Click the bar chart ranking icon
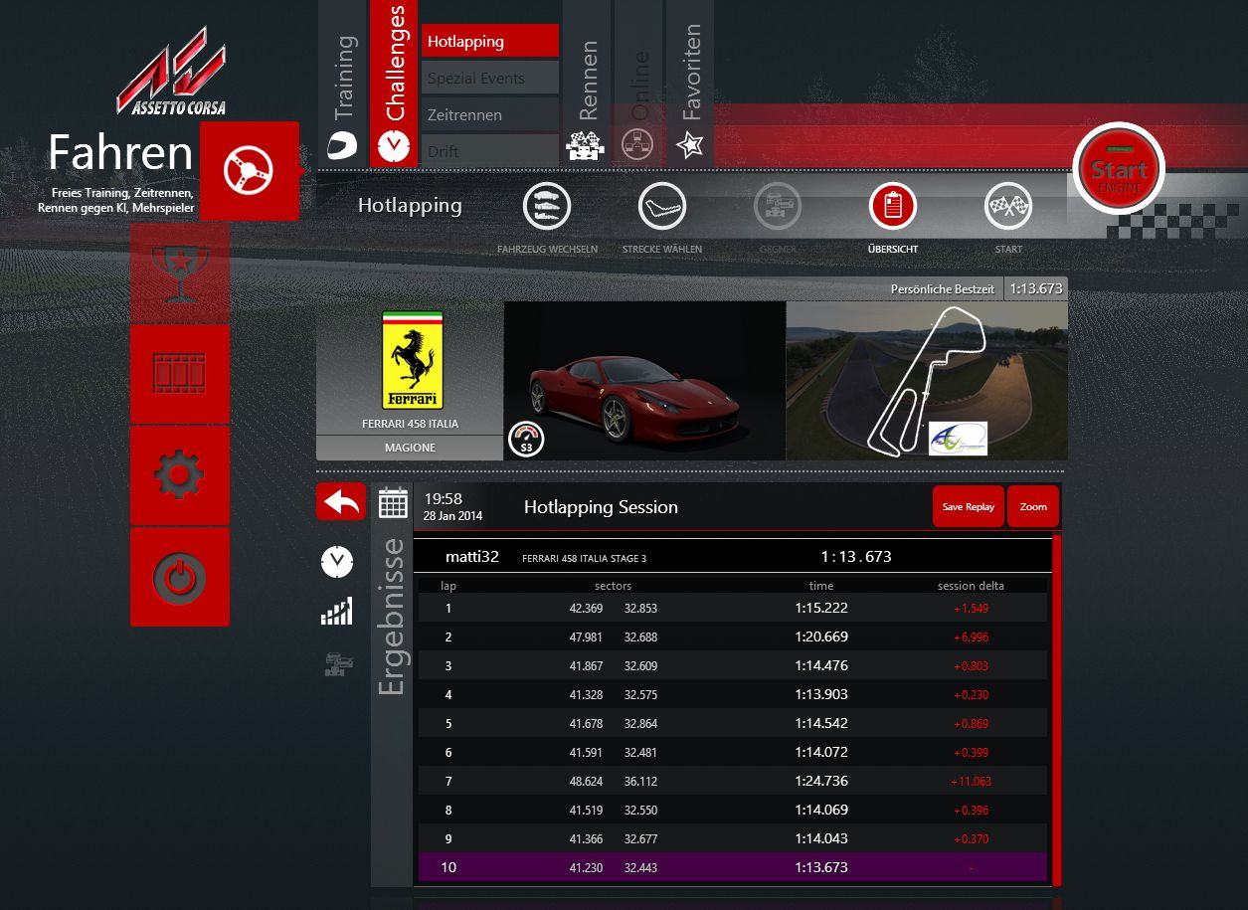Screen dimensions: 1248x910 (x=337, y=612)
